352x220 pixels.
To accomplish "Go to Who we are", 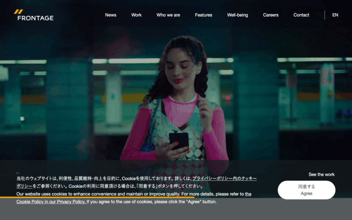I will point(168,15).
